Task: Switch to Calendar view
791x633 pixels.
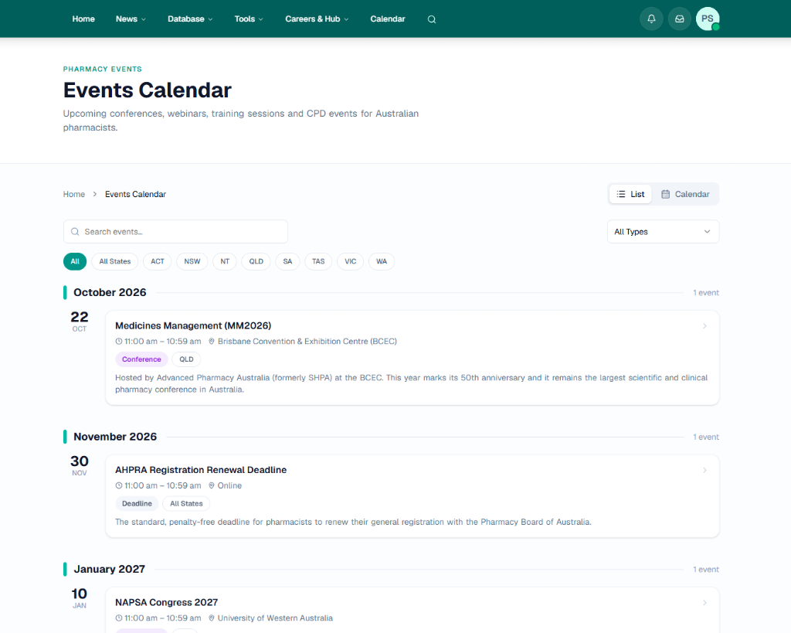Action: point(685,194)
